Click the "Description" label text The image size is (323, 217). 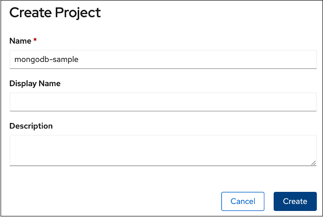pyautogui.click(x=31, y=126)
